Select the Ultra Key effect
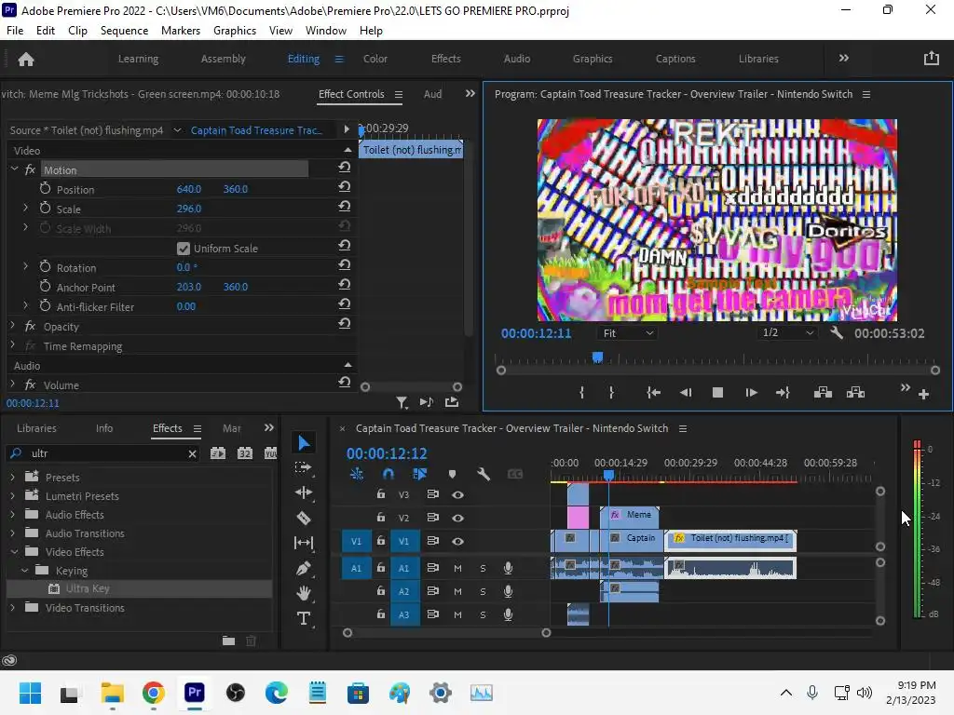 (88, 588)
